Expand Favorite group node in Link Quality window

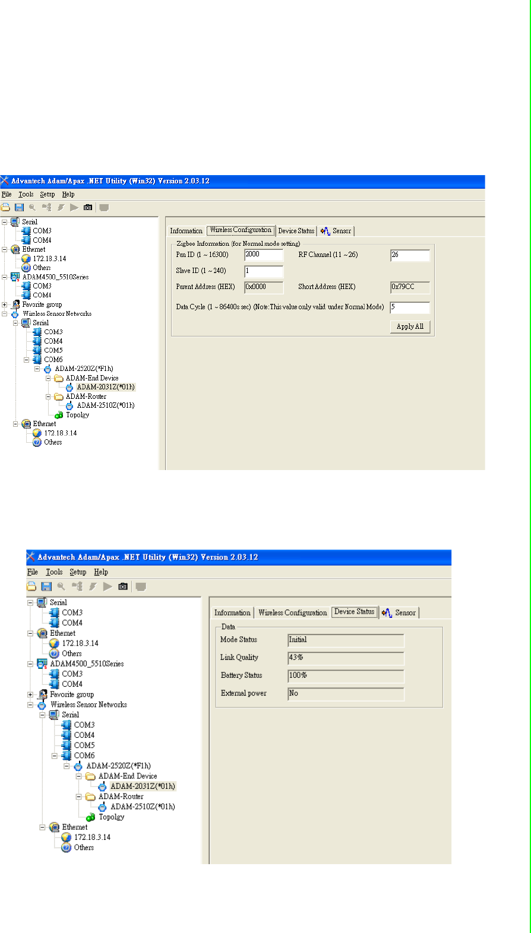click(30, 694)
